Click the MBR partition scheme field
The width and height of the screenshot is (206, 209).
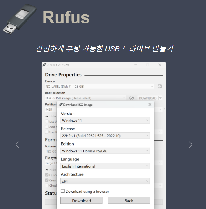pos(51,109)
